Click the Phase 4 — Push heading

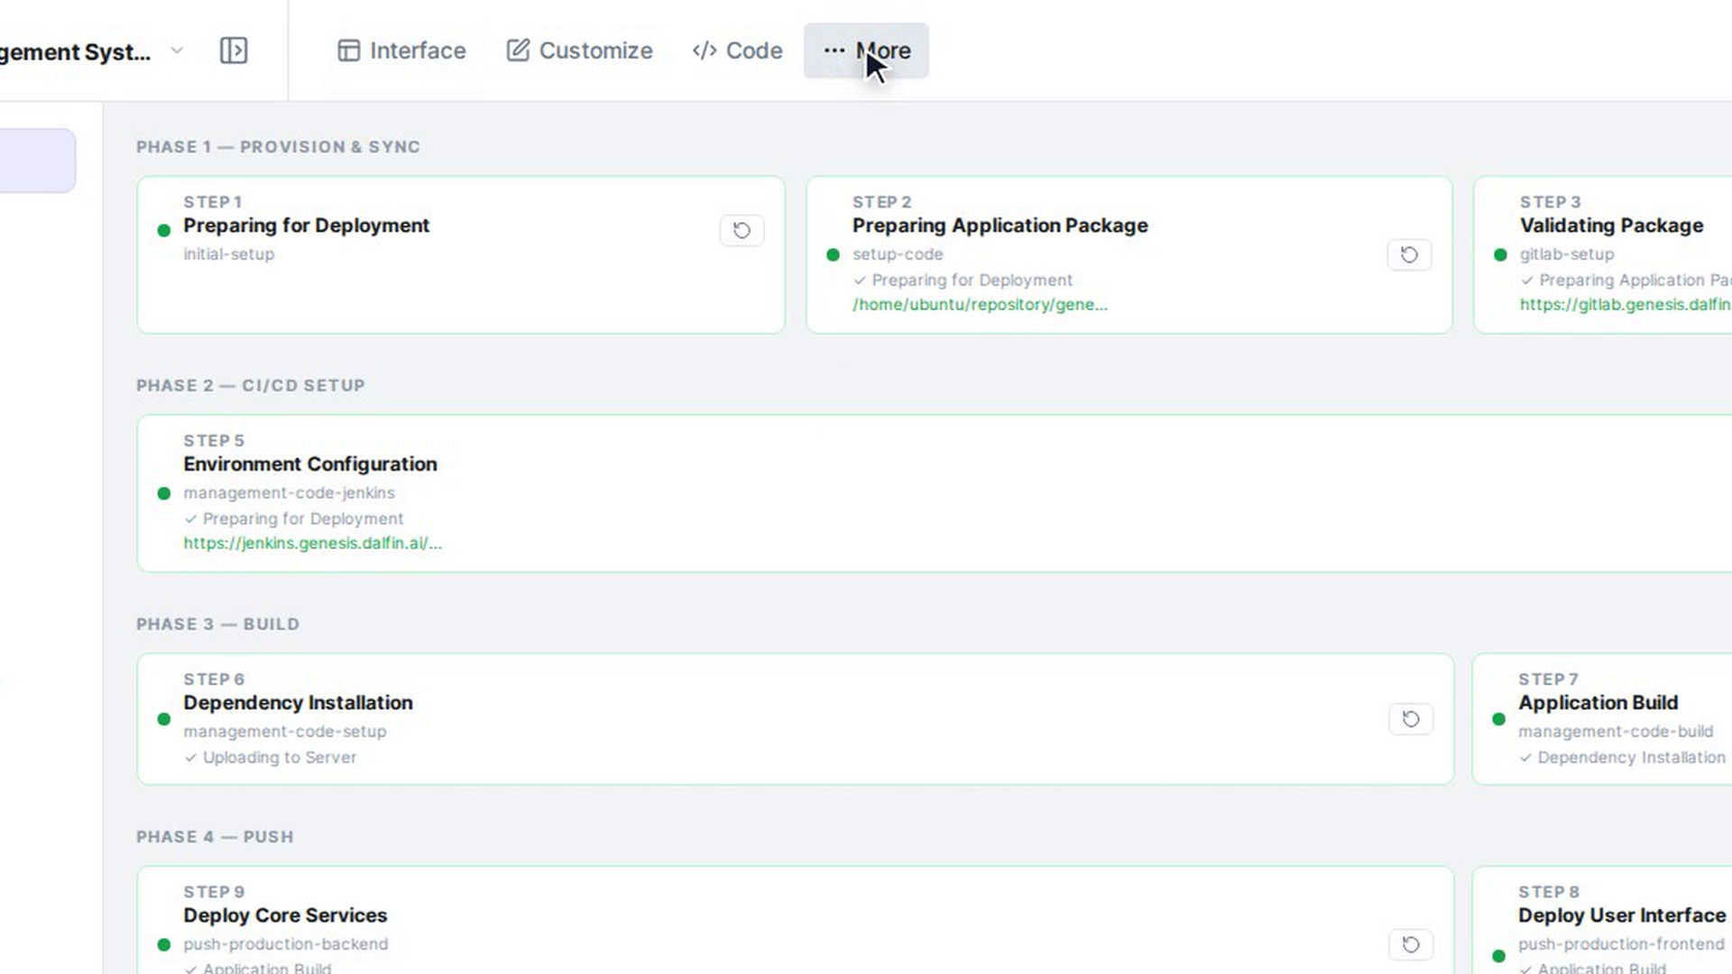(x=215, y=837)
